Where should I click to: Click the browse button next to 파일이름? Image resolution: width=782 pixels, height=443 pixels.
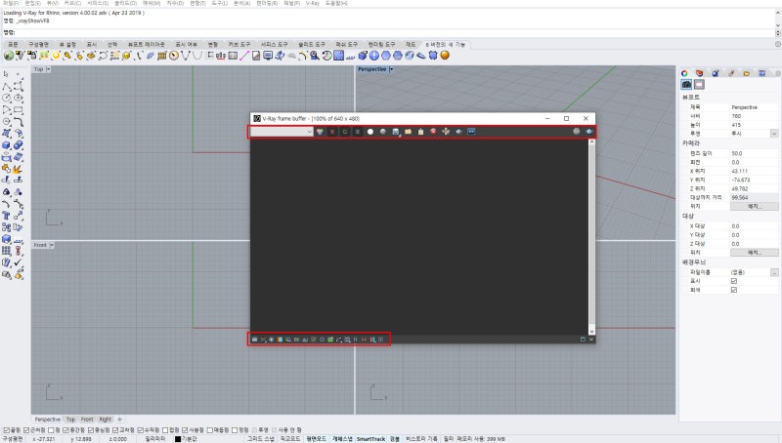point(774,272)
